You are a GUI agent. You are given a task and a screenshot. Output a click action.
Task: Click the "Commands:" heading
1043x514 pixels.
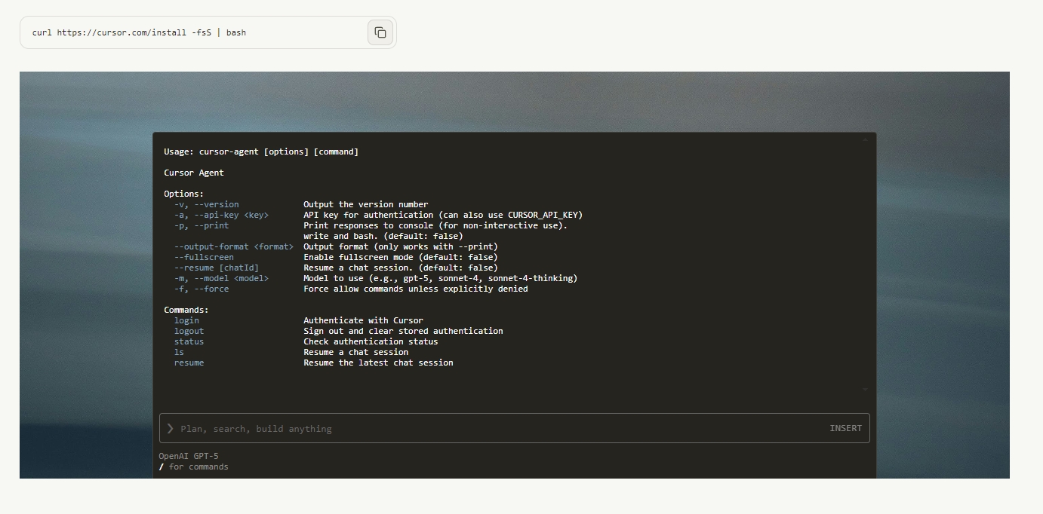(x=186, y=310)
